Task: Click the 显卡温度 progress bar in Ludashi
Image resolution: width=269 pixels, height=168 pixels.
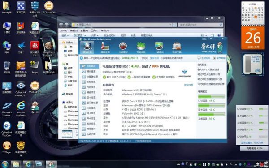Action: [211, 105]
